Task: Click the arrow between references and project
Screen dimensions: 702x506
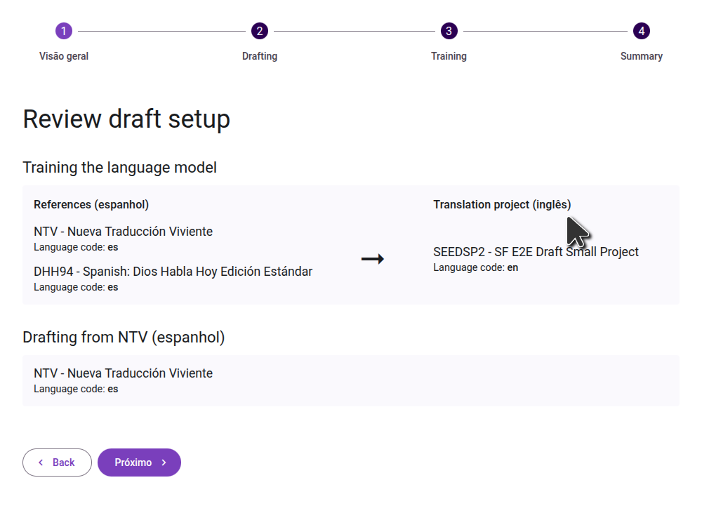Action: [x=373, y=258]
